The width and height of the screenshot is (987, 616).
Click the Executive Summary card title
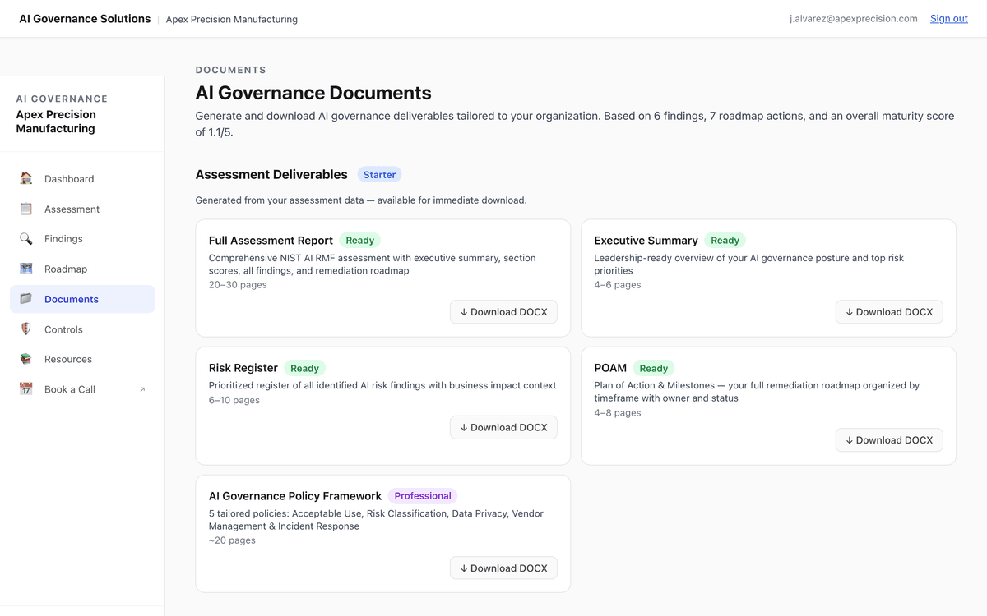tap(646, 241)
